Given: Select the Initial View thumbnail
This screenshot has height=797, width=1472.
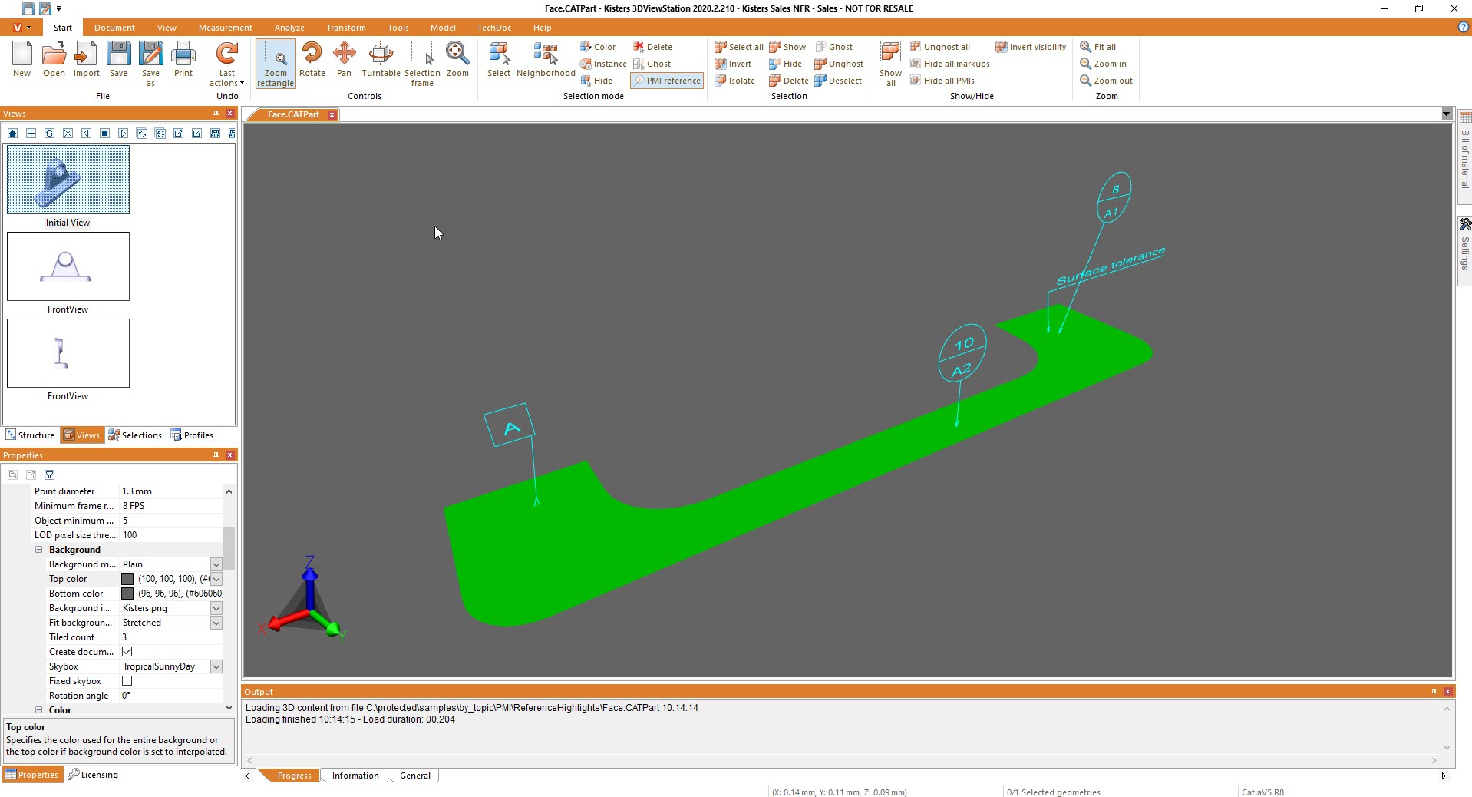Looking at the screenshot, I should (68, 180).
